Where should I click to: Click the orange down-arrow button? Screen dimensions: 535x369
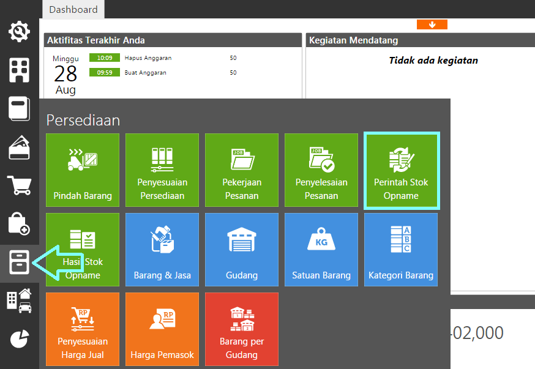[x=432, y=24]
